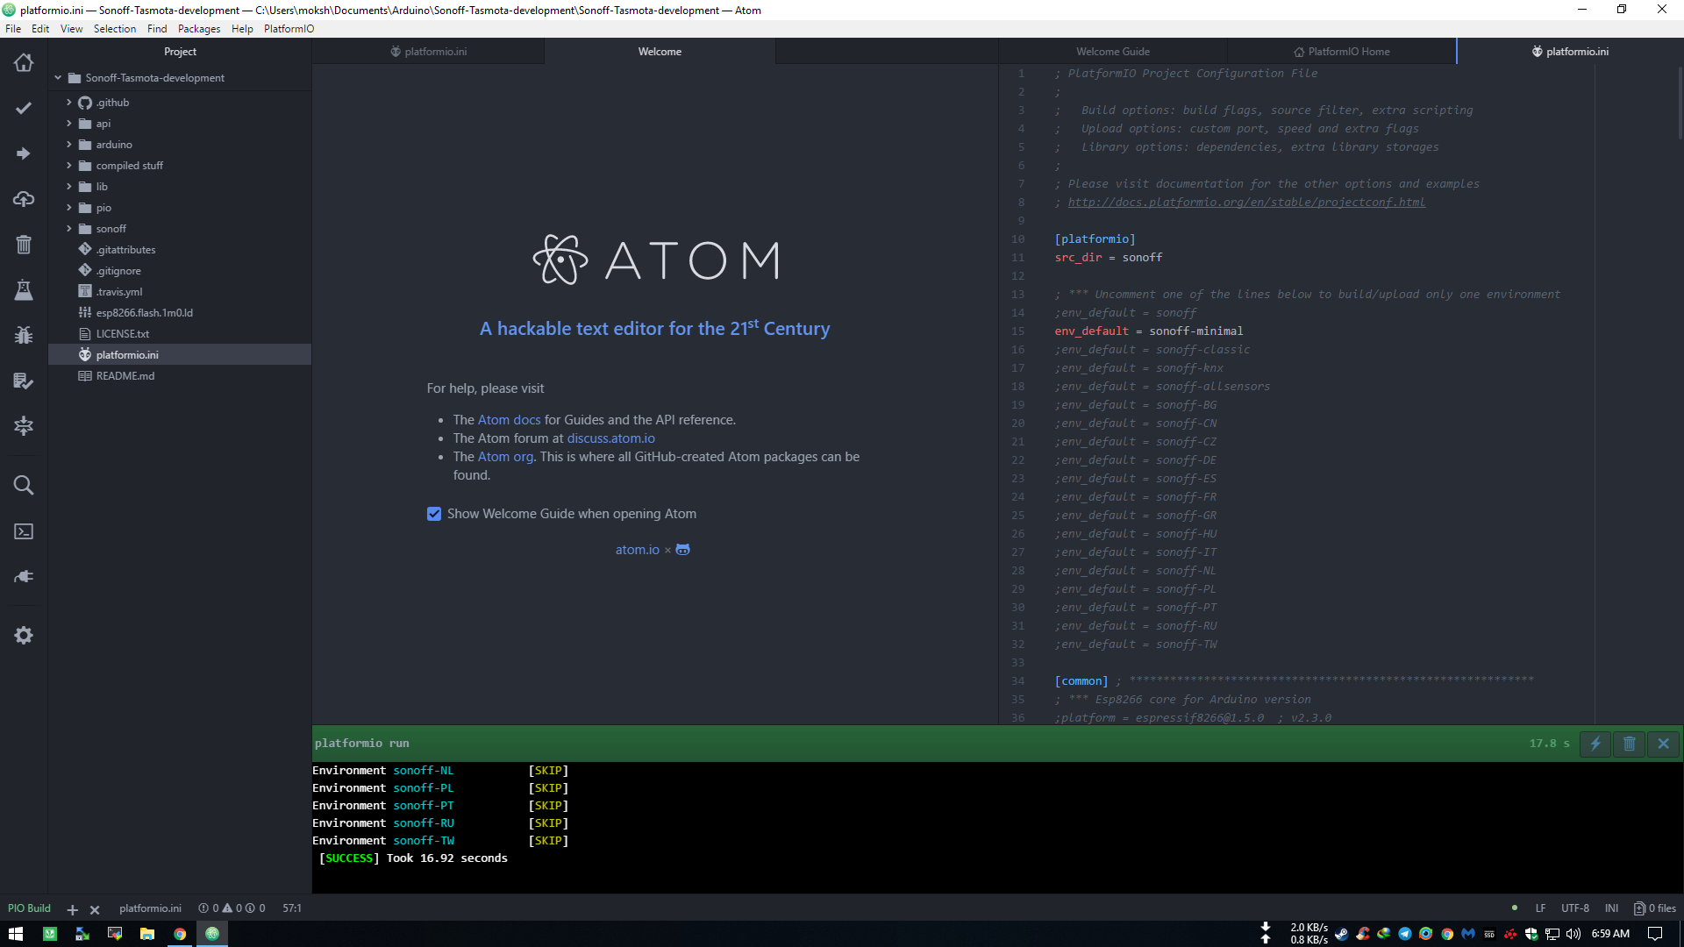Click the Serial Monitor plug icon
1684x947 pixels.
[x=24, y=577]
